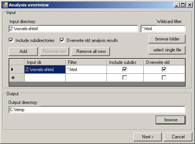Select the *.html filter grid cell
The width and height of the screenshot is (195, 144).
(86, 69)
